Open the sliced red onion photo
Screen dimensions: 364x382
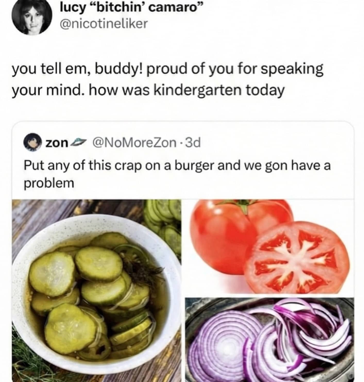click(269, 340)
